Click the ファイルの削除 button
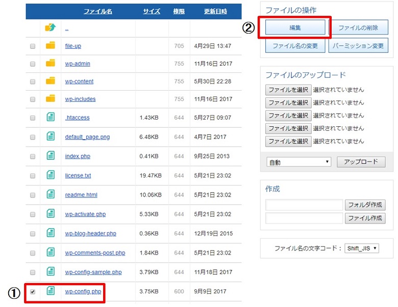Screen dimensions: 398x307 pos(358,27)
